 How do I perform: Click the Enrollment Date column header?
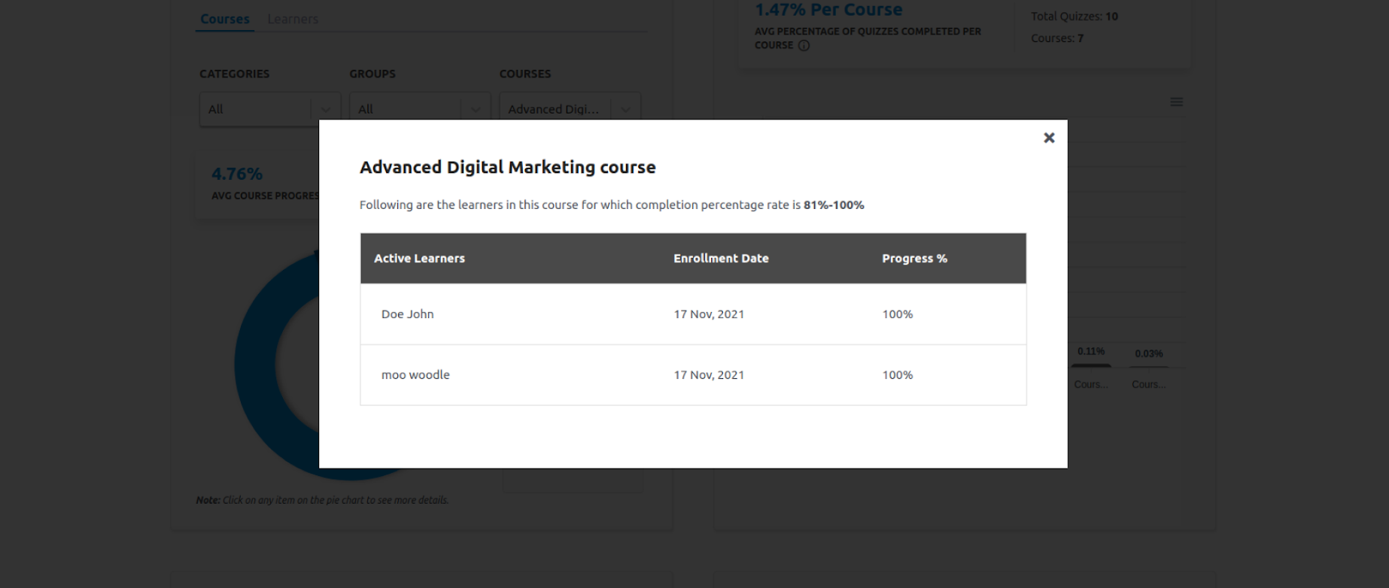[720, 258]
